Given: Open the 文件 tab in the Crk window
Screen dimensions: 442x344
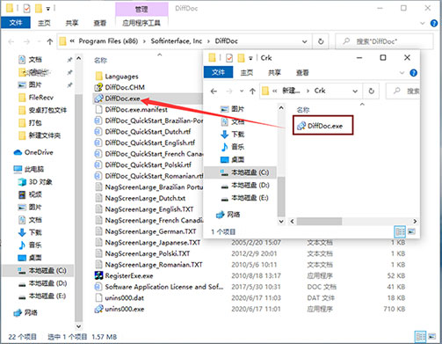Looking at the screenshot, I should point(218,72).
